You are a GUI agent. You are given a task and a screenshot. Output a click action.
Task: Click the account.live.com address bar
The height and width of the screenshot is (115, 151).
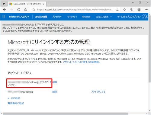point(75,10)
